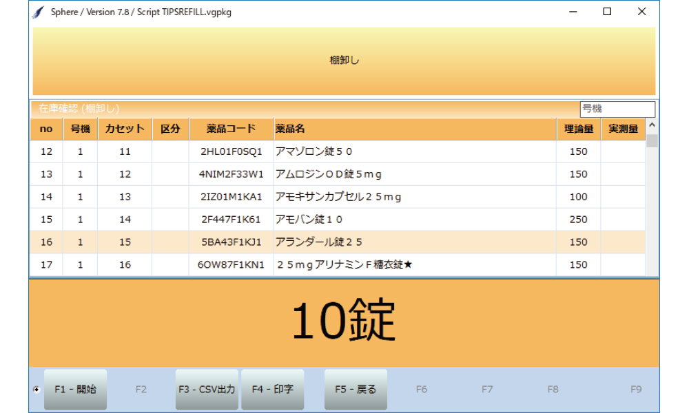Click the 薬品コード column header
This screenshot has height=413, width=689.
click(x=231, y=129)
